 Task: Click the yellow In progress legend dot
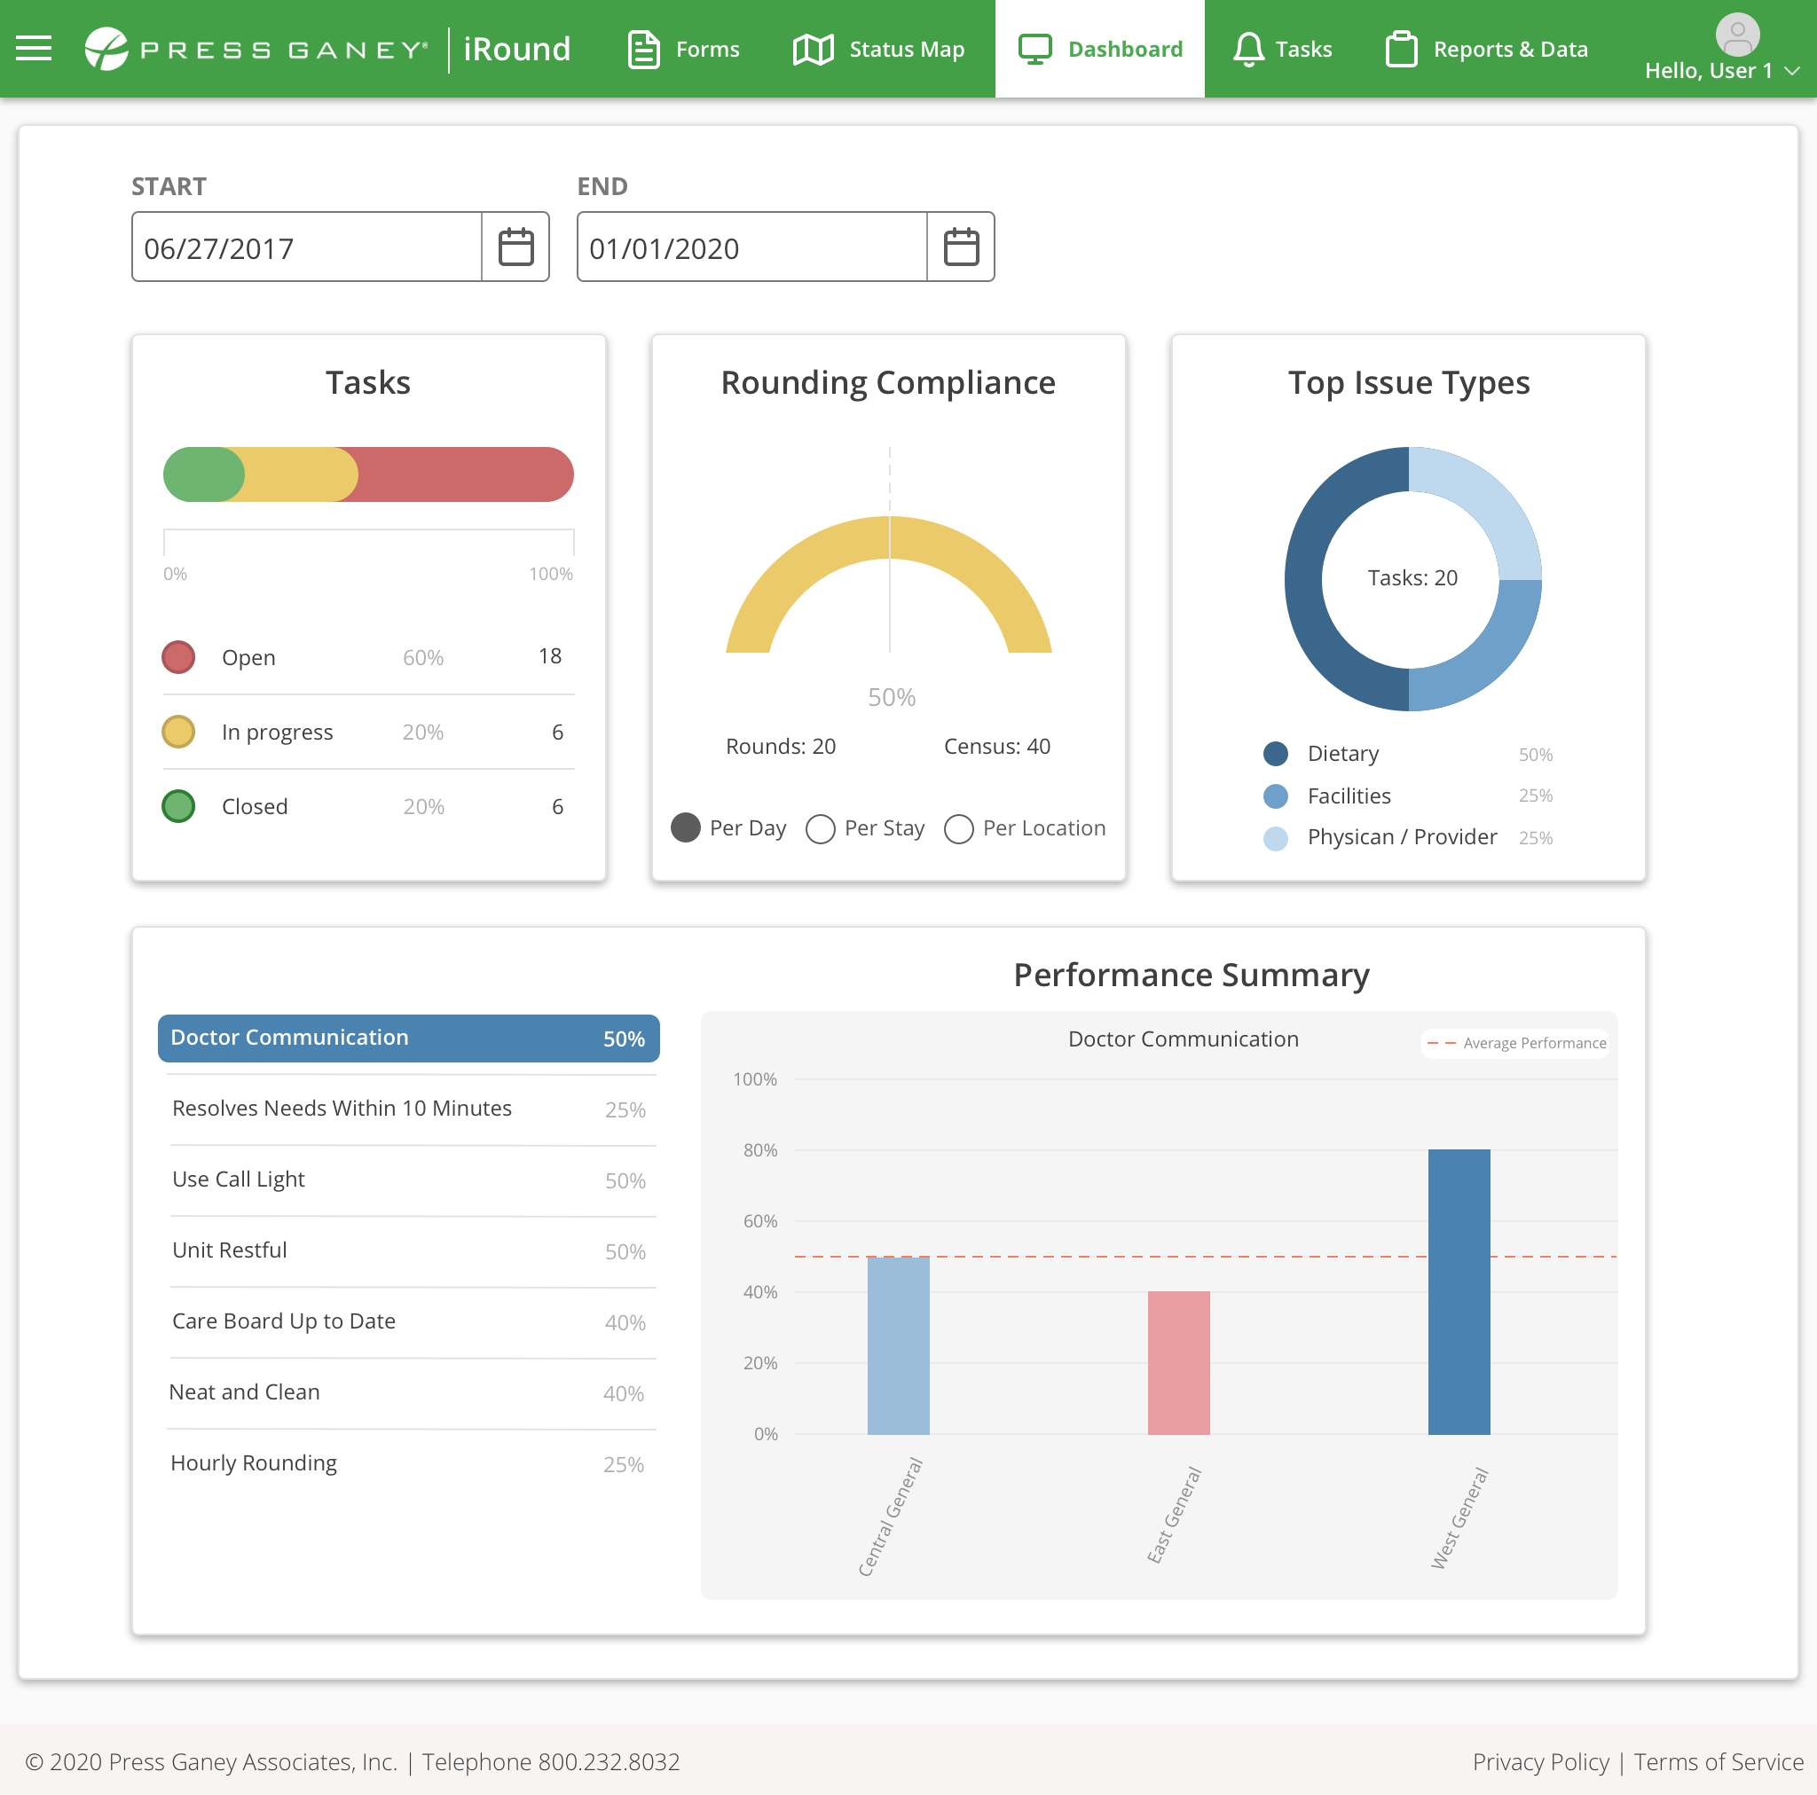178,731
